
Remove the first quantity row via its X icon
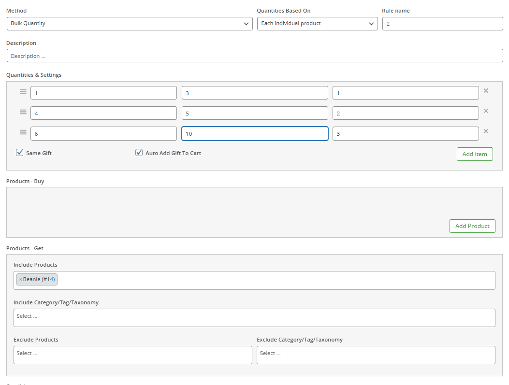click(486, 90)
